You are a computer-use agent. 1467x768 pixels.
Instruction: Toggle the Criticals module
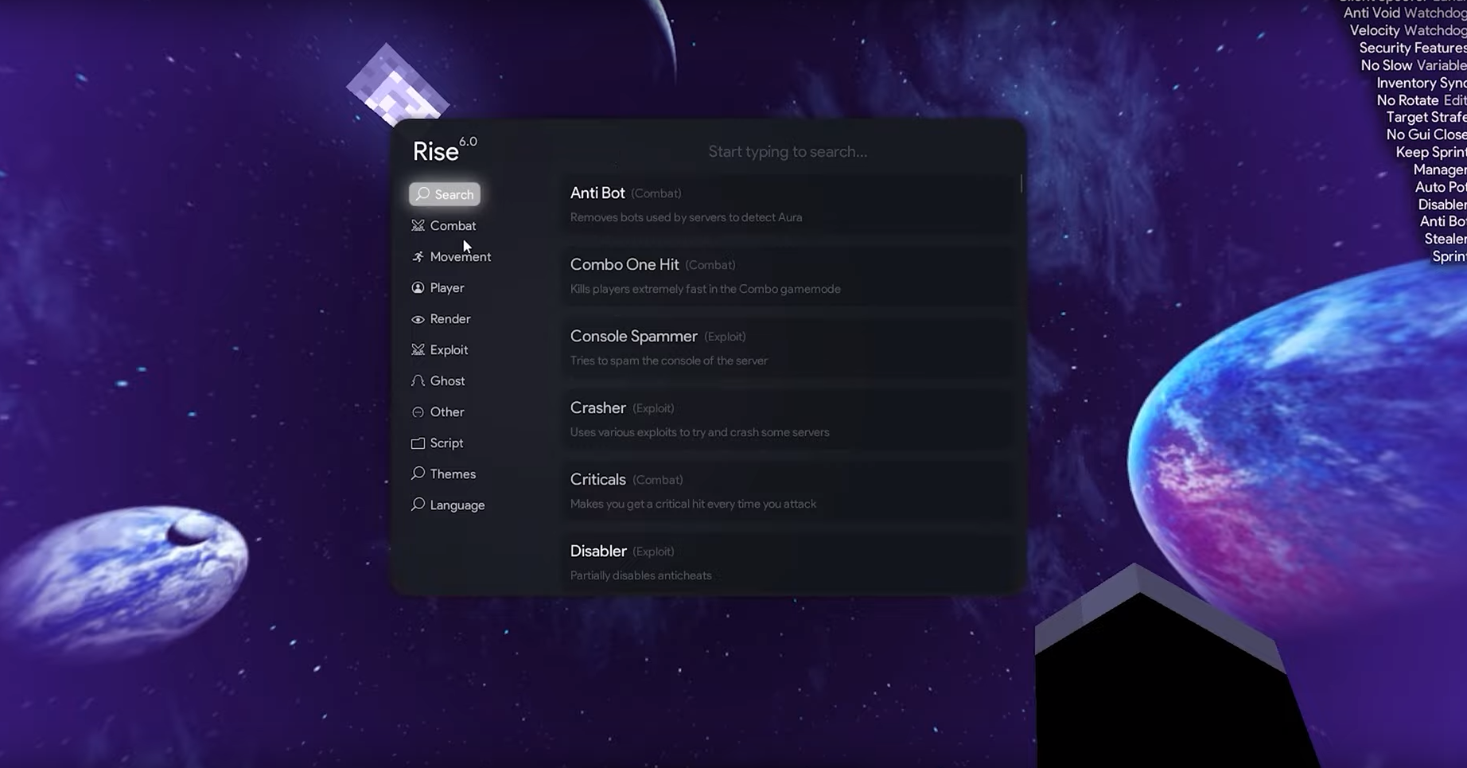click(788, 491)
